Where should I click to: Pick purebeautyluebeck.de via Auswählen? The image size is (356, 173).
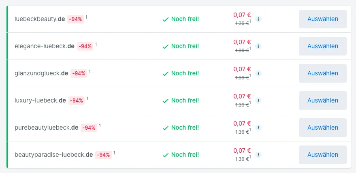point(322,128)
